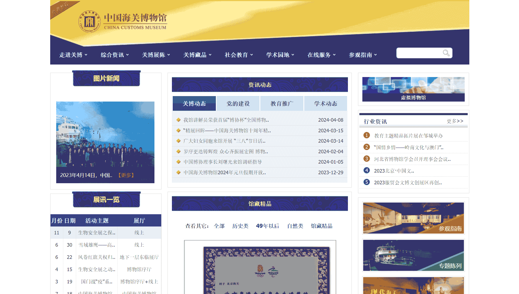Viewport: 519px width, 294px height.
Task: Expand the 关博藏品 dropdown menu
Action: click(x=197, y=55)
